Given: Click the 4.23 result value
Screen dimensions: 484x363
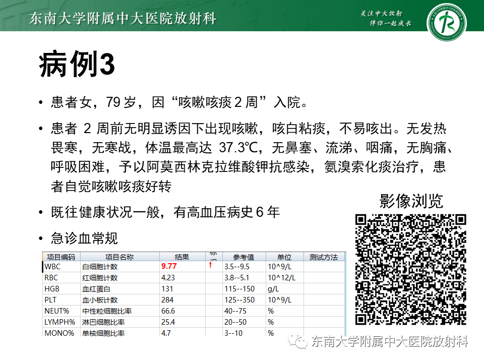Looking at the screenshot, I should click(x=168, y=278).
